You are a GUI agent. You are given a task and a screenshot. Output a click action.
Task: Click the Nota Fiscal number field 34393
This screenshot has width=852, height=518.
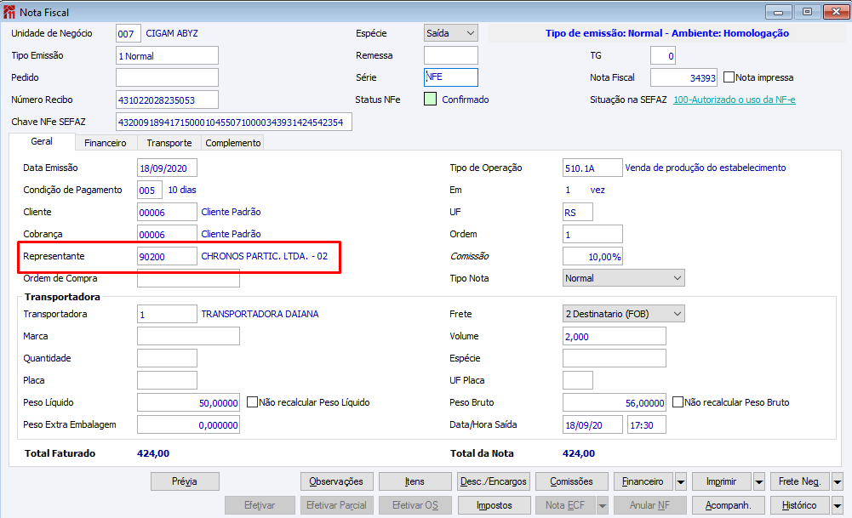point(683,77)
